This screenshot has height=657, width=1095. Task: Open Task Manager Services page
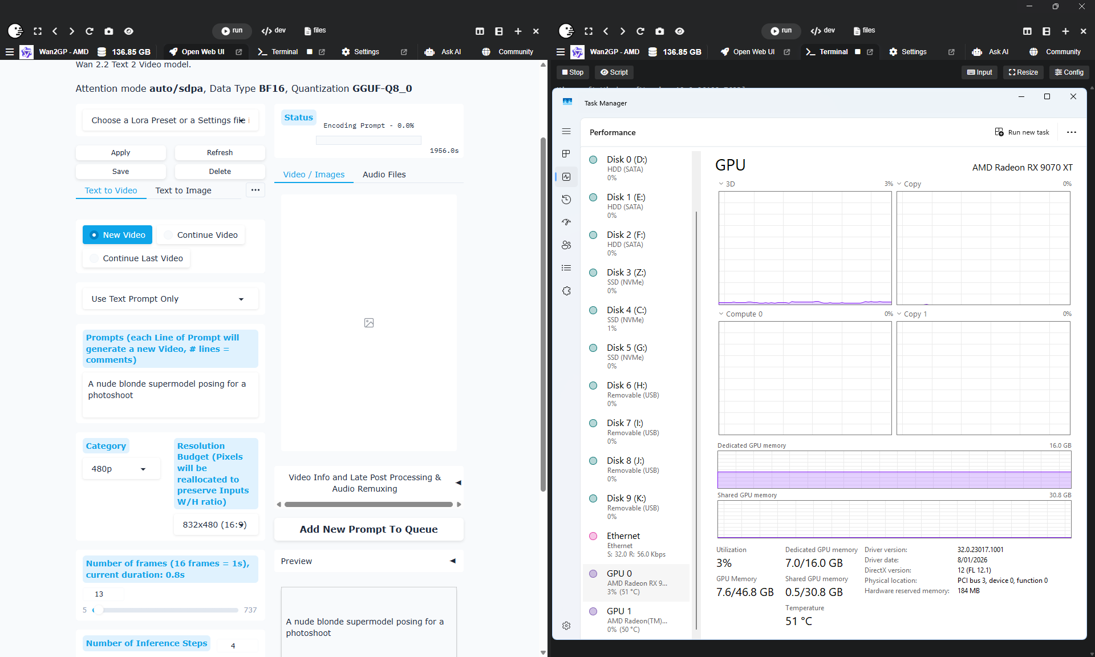(566, 291)
